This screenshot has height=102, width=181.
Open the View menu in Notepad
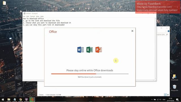coord(38,16)
